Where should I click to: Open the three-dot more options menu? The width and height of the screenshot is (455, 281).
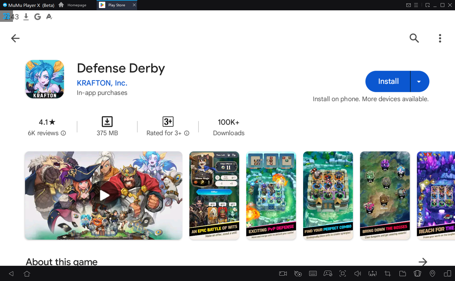(x=440, y=38)
